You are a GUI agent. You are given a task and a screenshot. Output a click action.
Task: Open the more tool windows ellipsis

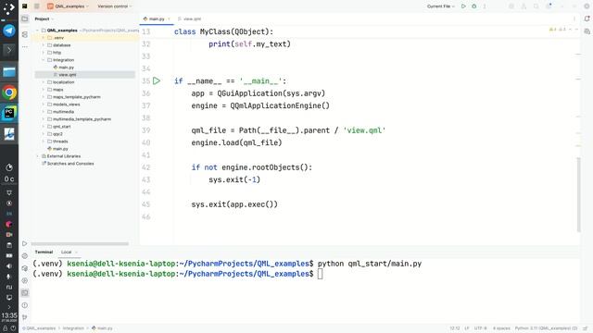(x=25, y=47)
